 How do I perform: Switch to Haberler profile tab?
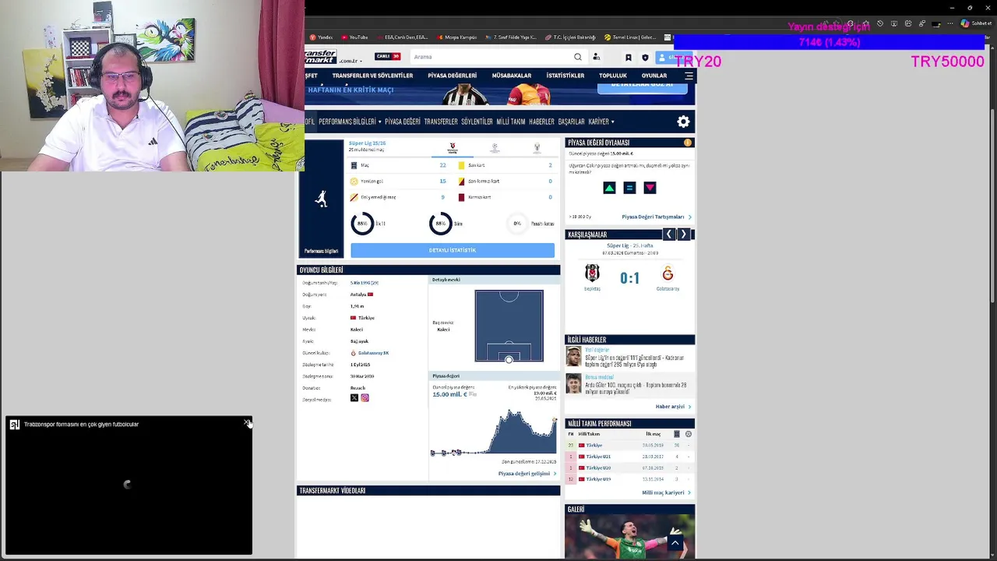[541, 122]
